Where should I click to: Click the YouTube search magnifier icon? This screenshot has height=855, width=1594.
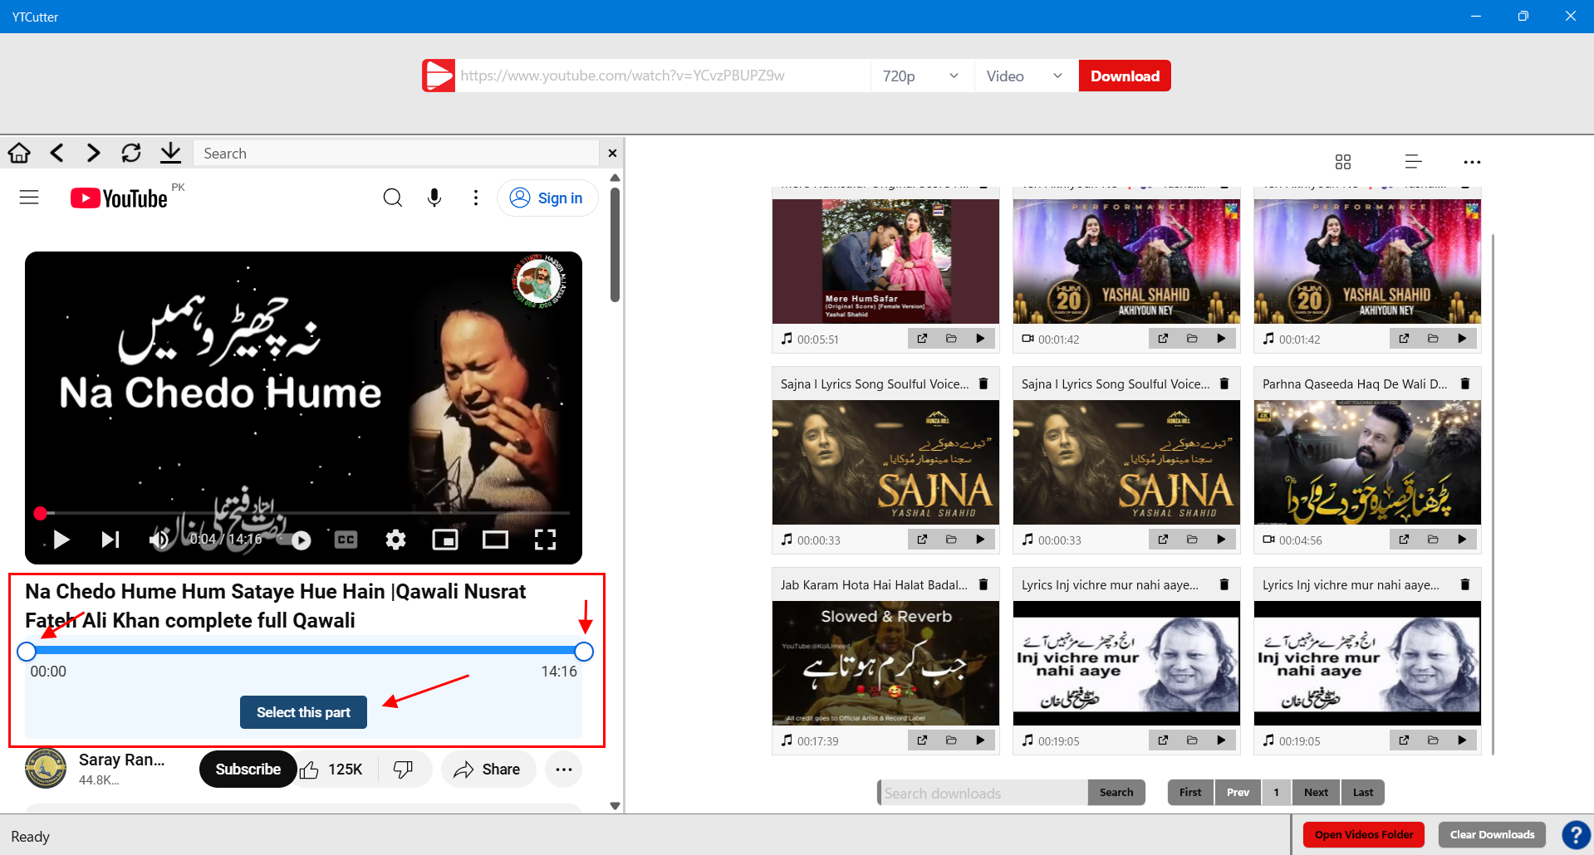tap(393, 198)
